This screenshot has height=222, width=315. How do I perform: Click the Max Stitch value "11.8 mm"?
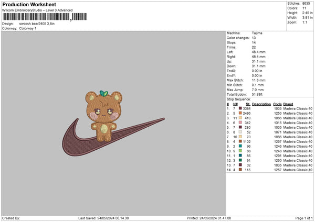(258, 80)
